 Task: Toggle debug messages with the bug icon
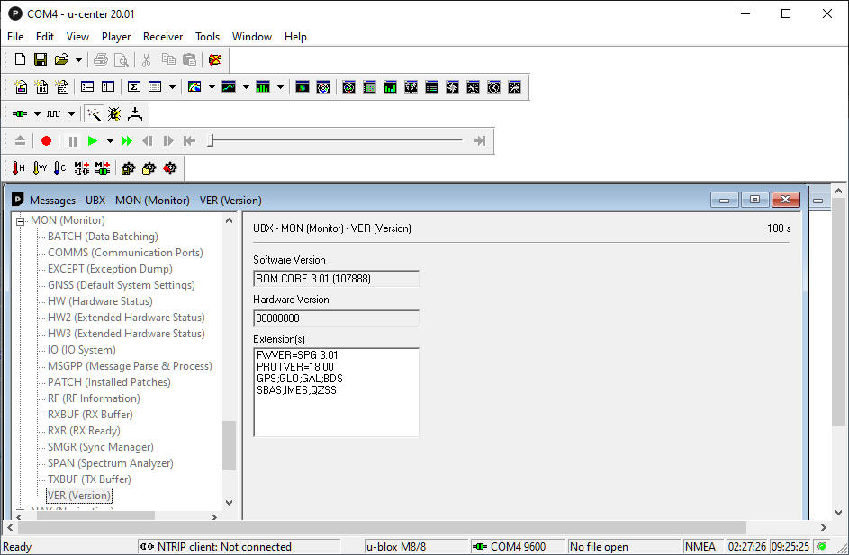pyautogui.click(x=114, y=113)
